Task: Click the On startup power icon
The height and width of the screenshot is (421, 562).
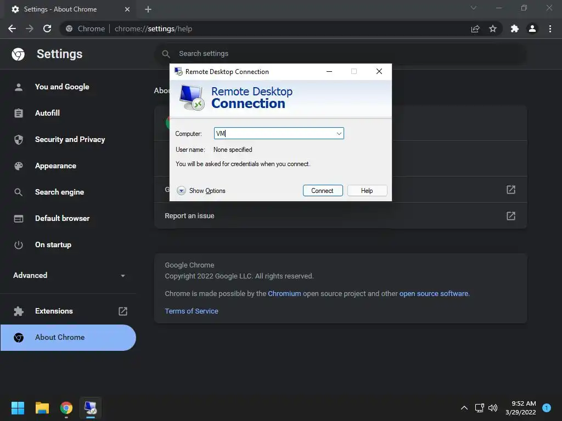Action: tap(19, 245)
